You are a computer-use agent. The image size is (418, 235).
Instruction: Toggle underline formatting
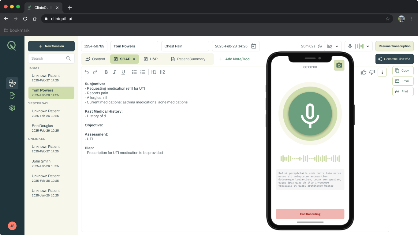[123, 72]
